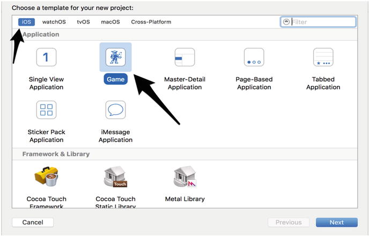
Task: Select the Page-Based Application template icon
Action: (x=254, y=57)
